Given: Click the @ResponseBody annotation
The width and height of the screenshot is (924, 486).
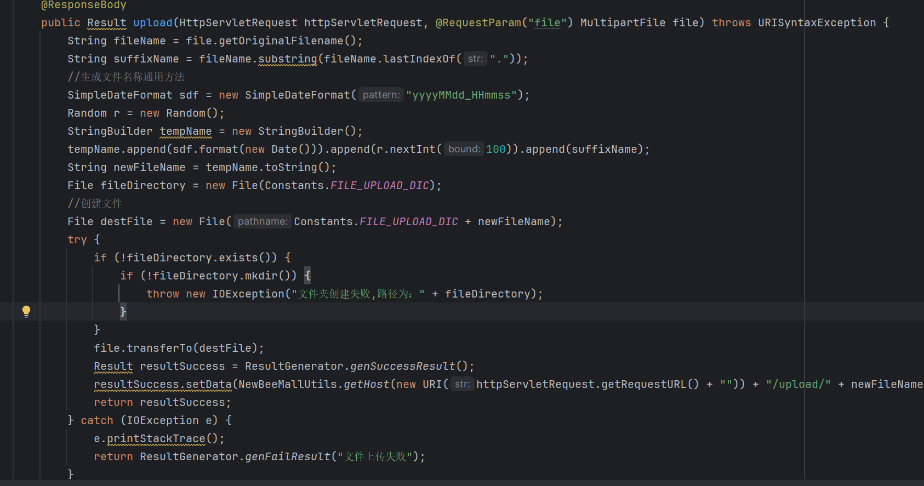Looking at the screenshot, I should click(83, 5).
